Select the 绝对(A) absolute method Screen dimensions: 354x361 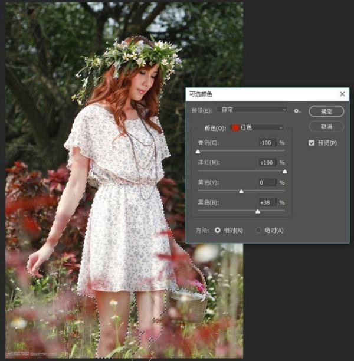(258, 230)
